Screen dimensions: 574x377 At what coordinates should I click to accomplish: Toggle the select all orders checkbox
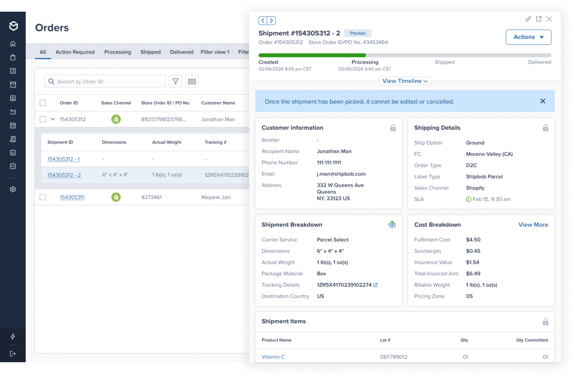click(43, 103)
